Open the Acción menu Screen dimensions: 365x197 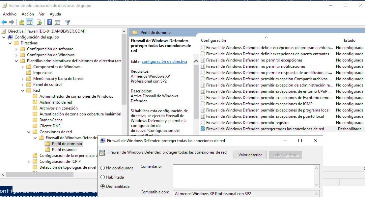pyautogui.click(x=28, y=14)
